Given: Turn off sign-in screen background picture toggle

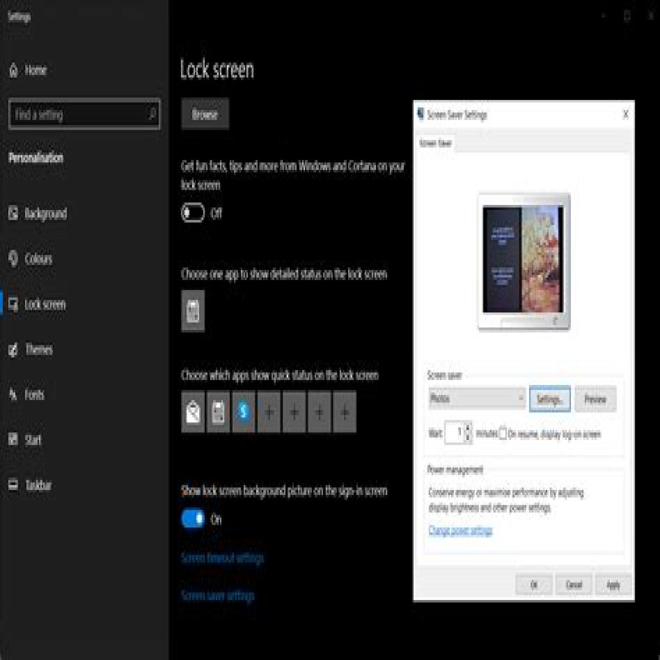Looking at the screenshot, I should point(193,519).
